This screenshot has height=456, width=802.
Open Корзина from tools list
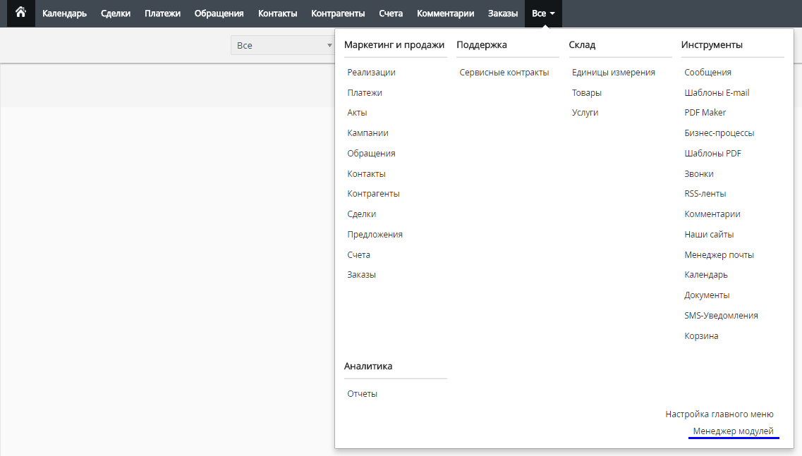pos(701,336)
